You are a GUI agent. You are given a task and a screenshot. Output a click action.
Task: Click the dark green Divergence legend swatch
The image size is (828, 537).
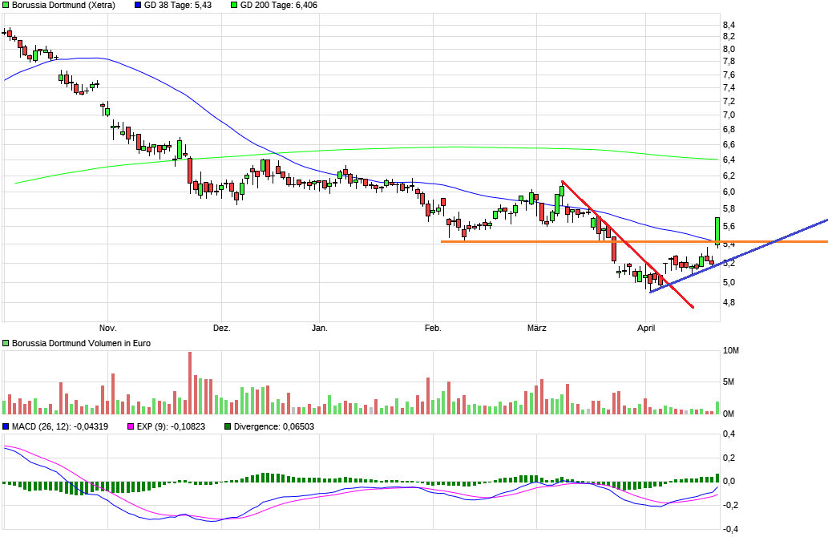tap(228, 426)
